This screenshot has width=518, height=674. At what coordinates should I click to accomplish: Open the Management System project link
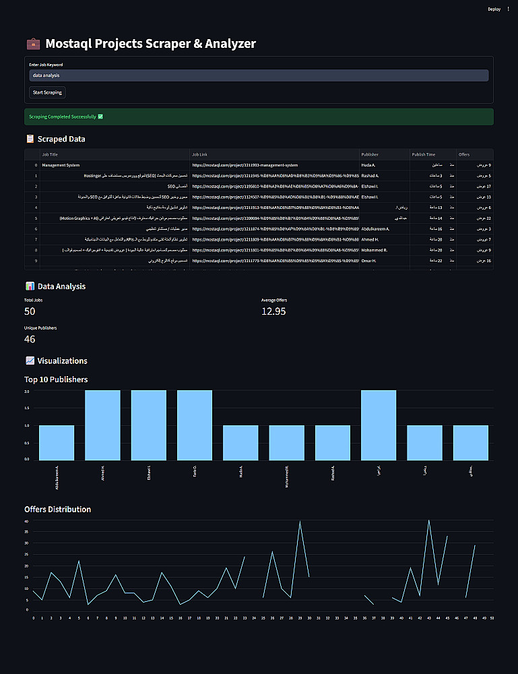(x=245, y=165)
